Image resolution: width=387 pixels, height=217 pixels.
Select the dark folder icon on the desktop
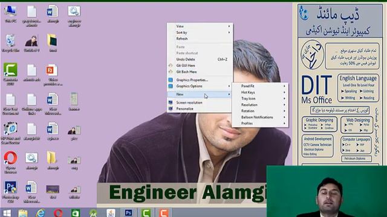tap(53, 43)
